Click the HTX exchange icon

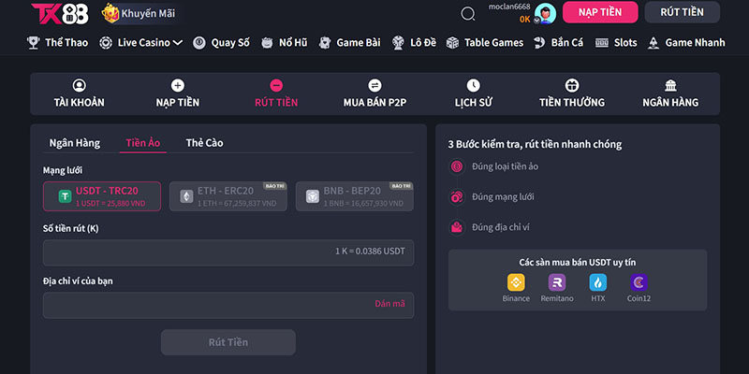coord(597,283)
